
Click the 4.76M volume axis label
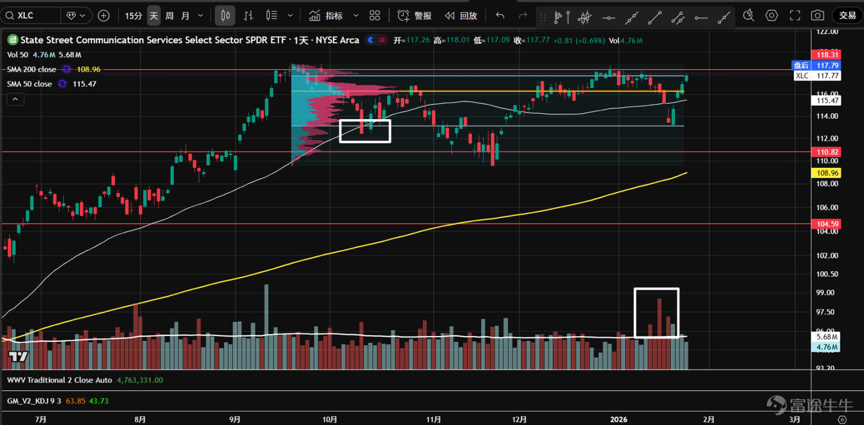point(827,347)
